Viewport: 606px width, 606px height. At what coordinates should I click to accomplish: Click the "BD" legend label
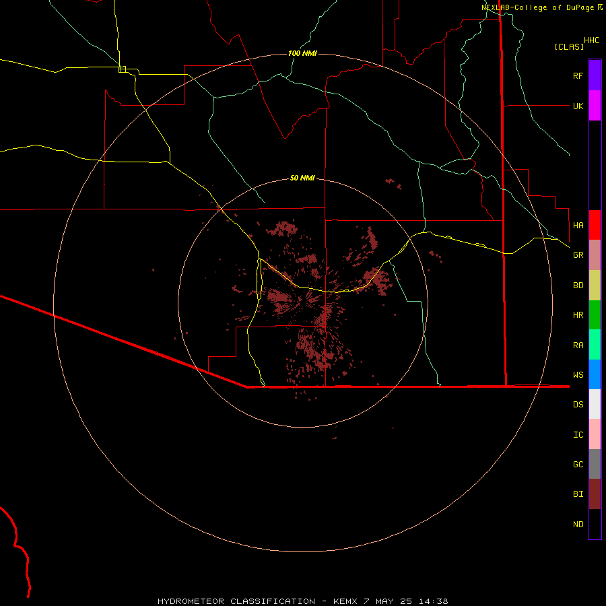tap(578, 285)
